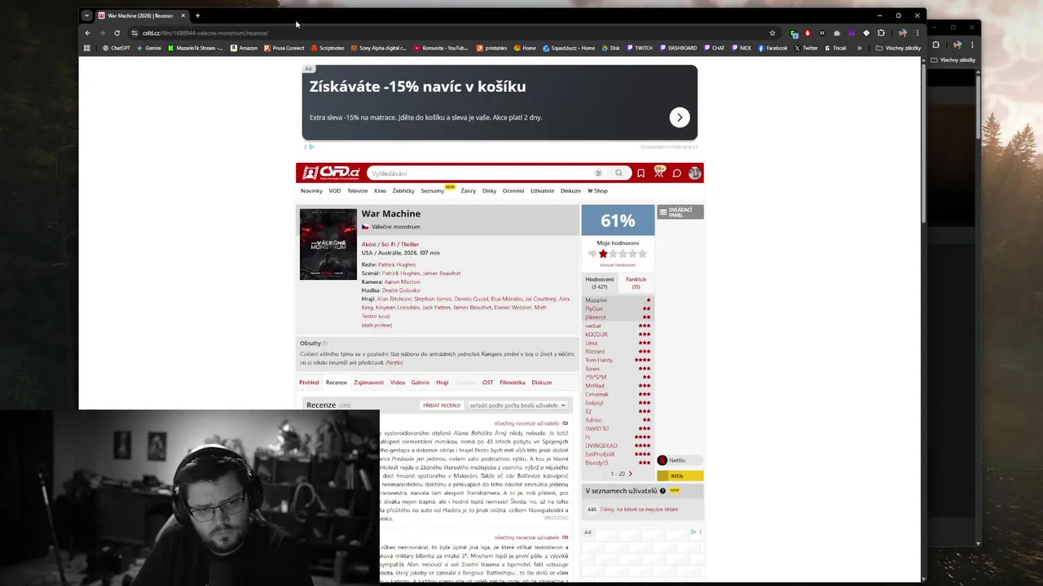Viewport: 1043px width, 586px height.
Task: Click the TWITCH bookmark
Action: point(639,48)
